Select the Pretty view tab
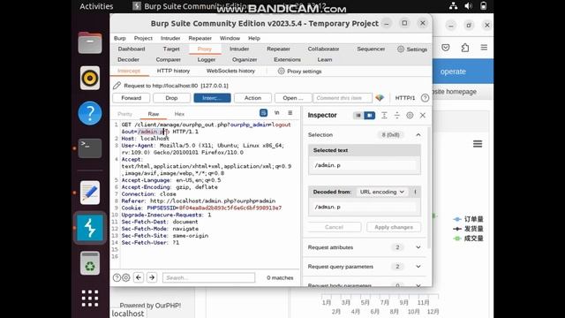565x318 pixels. pyautogui.click(x=124, y=114)
